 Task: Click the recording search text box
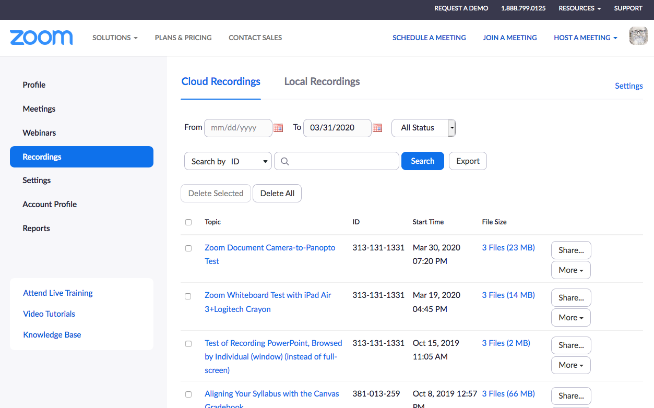pyautogui.click(x=337, y=161)
